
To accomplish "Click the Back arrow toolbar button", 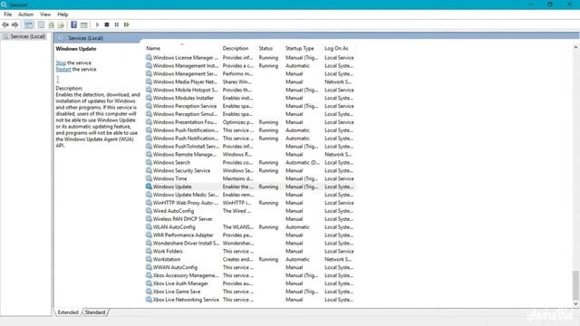I will click(x=5, y=24).
